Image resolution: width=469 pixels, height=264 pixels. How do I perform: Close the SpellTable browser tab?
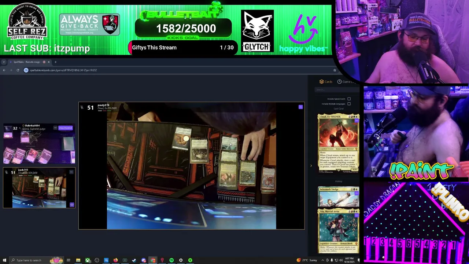(x=48, y=62)
